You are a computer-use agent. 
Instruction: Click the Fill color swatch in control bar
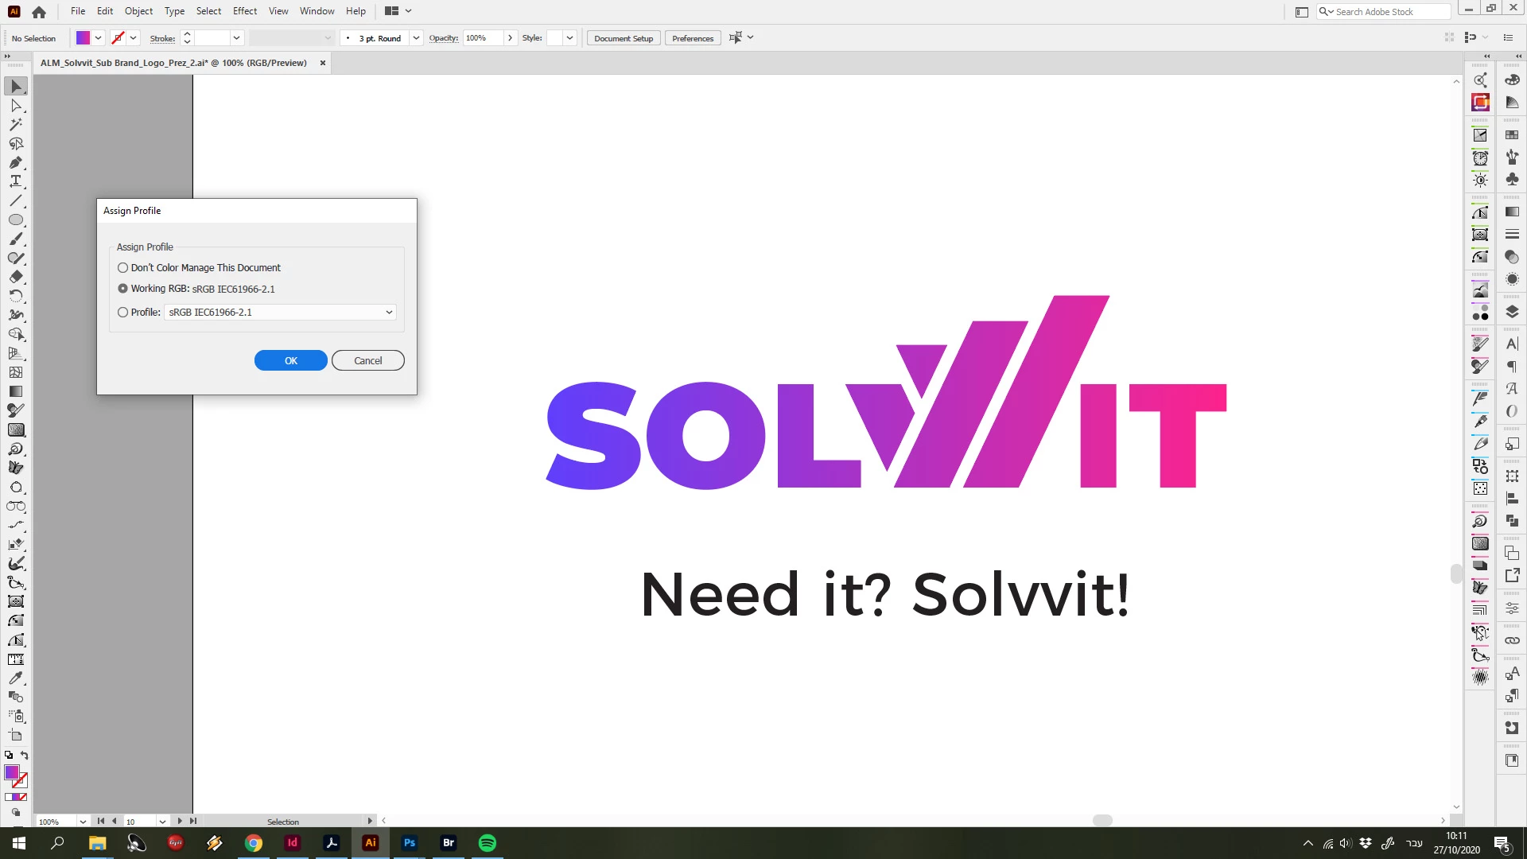click(83, 38)
